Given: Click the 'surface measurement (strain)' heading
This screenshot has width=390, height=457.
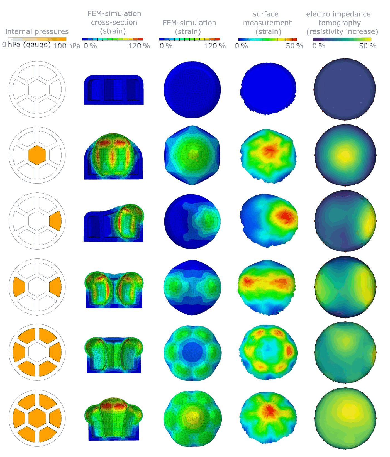Looking at the screenshot, I should tap(267, 23).
